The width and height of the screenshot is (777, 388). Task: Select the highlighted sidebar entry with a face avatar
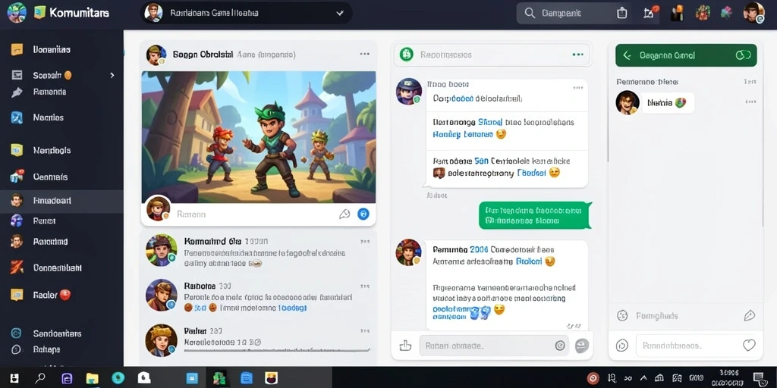coord(61,201)
